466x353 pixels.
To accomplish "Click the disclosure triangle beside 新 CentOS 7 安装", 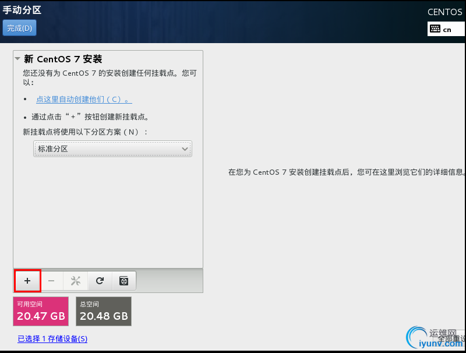I will 16,59.
